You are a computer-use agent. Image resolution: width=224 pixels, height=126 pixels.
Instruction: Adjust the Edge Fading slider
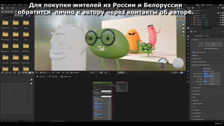coord(212,81)
